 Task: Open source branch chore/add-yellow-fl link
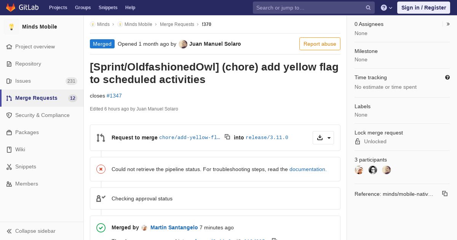(x=190, y=138)
